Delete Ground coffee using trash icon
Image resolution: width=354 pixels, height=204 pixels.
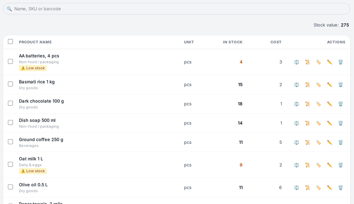[x=340, y=142]
